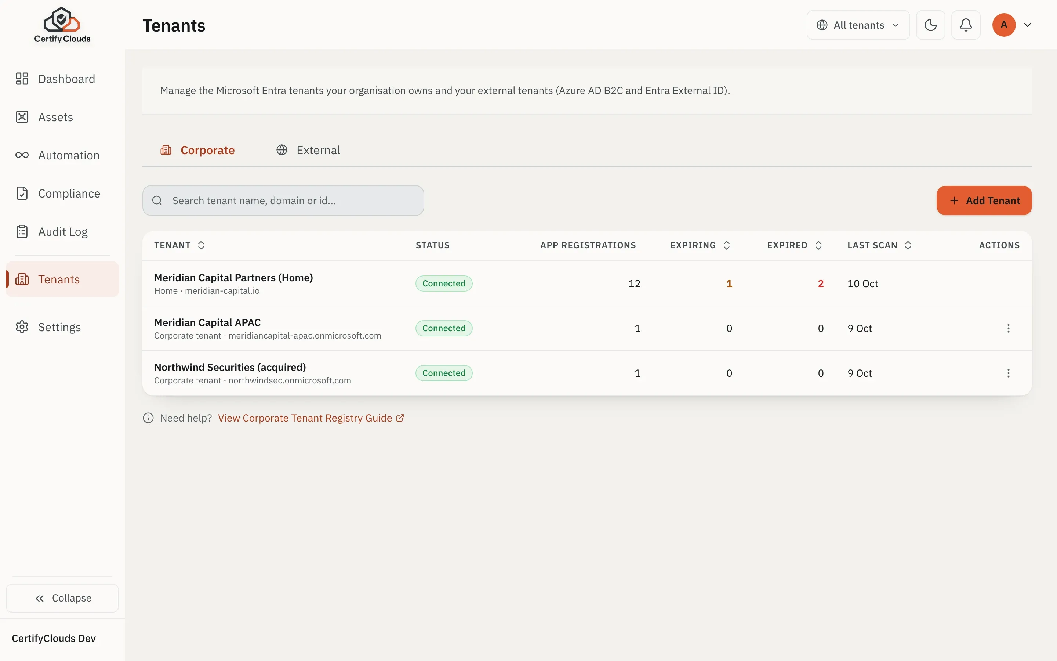This screenshot has width=1057, height=661.
Task: Click the Add Tenant button
Action: coord(984,201)
